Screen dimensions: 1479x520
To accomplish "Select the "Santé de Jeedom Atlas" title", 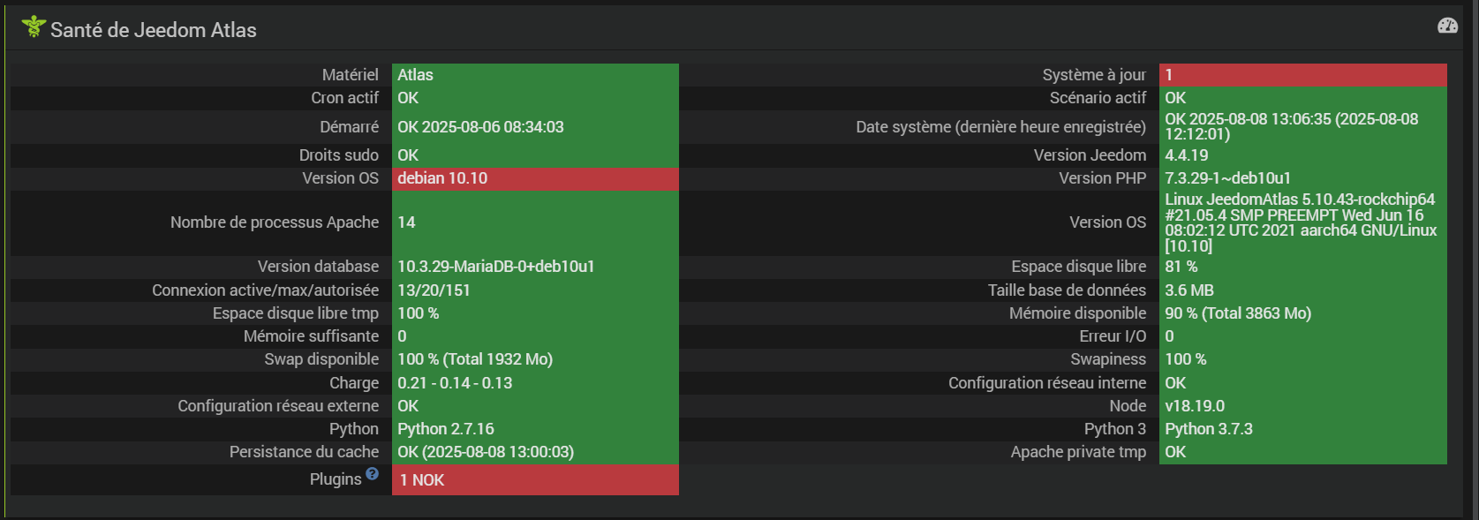I will [x=154, y=30].
